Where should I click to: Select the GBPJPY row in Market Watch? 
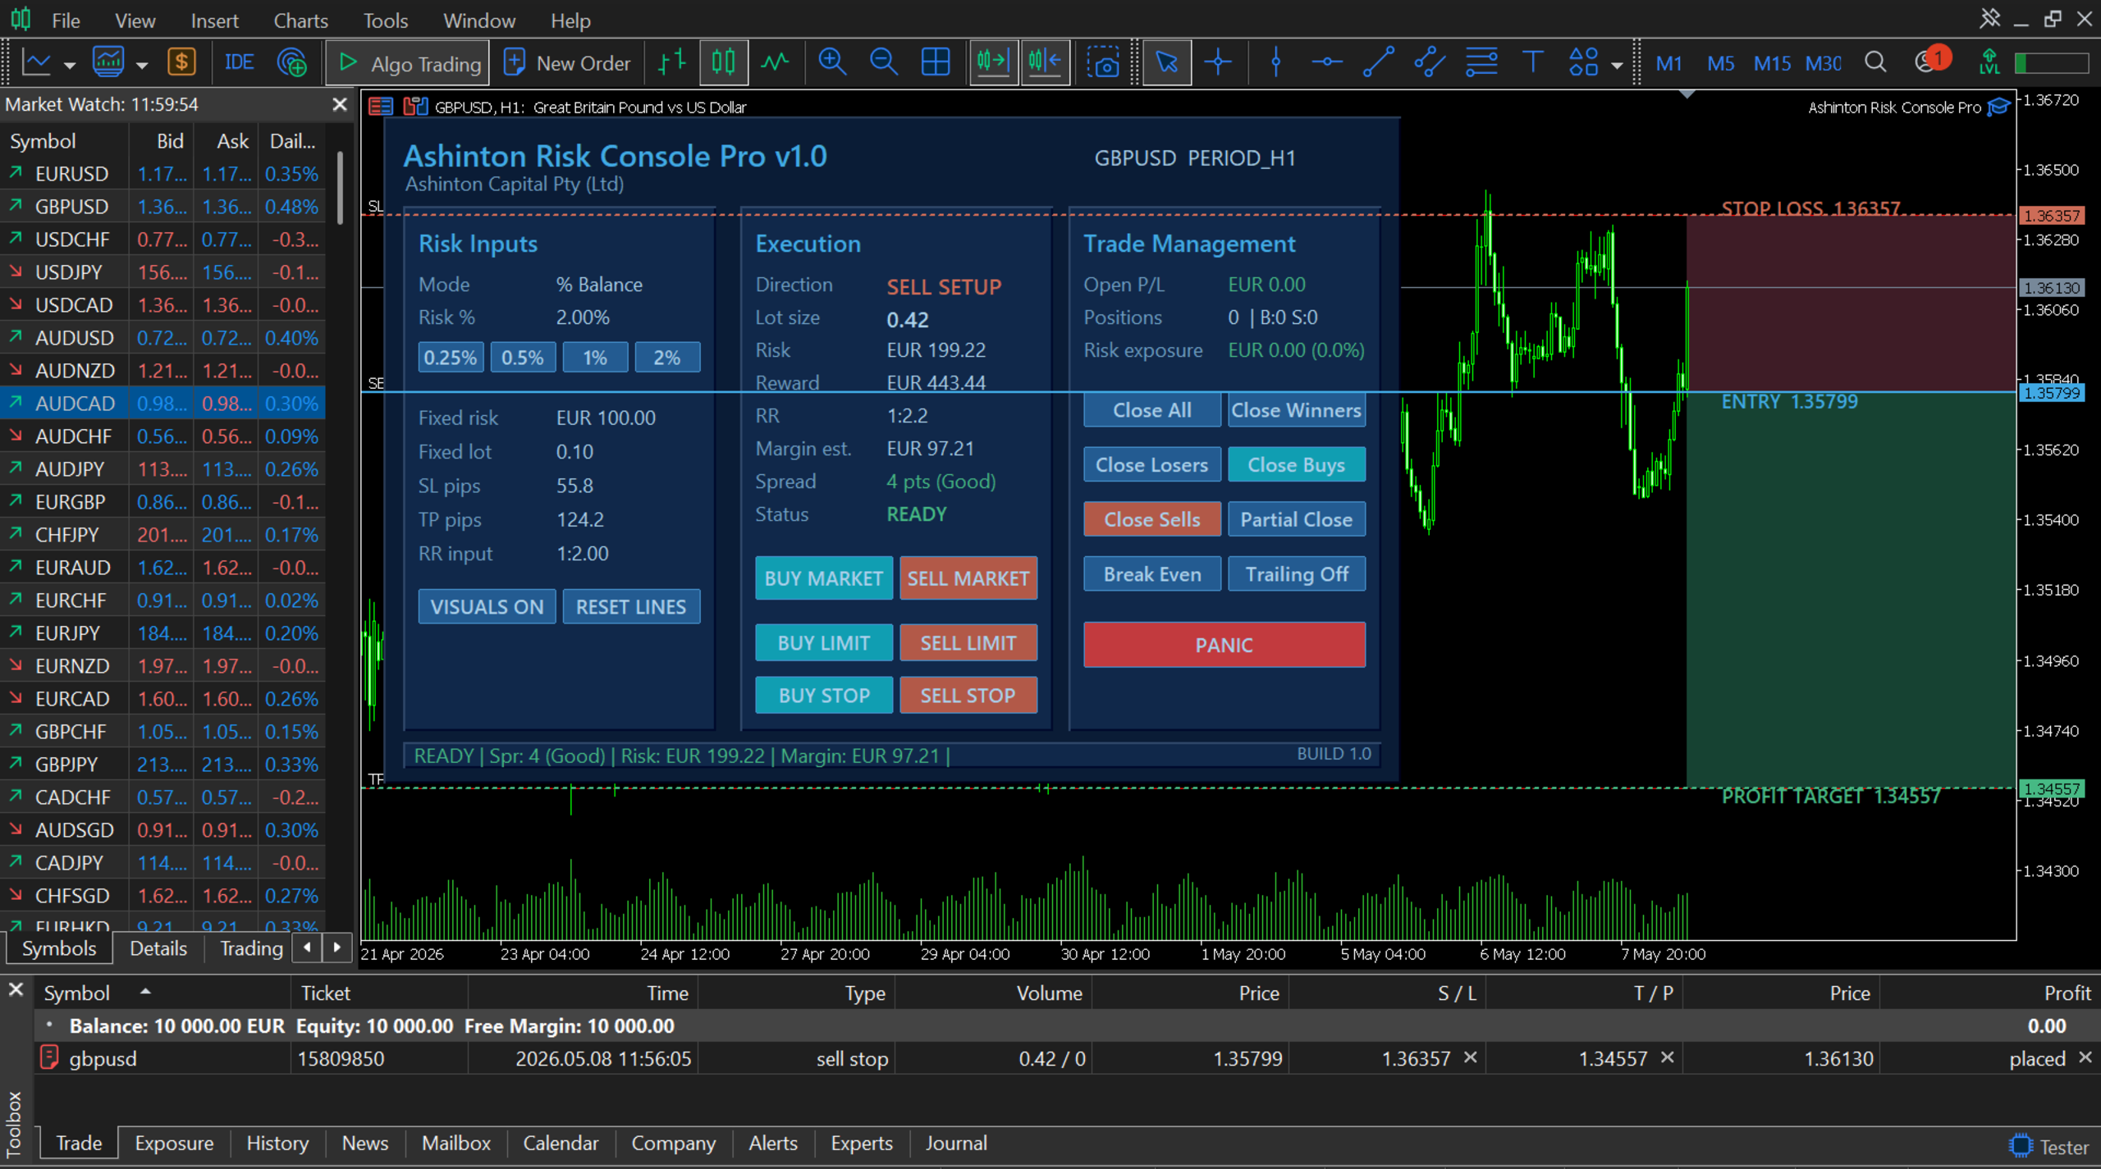(x=162, y=764)
